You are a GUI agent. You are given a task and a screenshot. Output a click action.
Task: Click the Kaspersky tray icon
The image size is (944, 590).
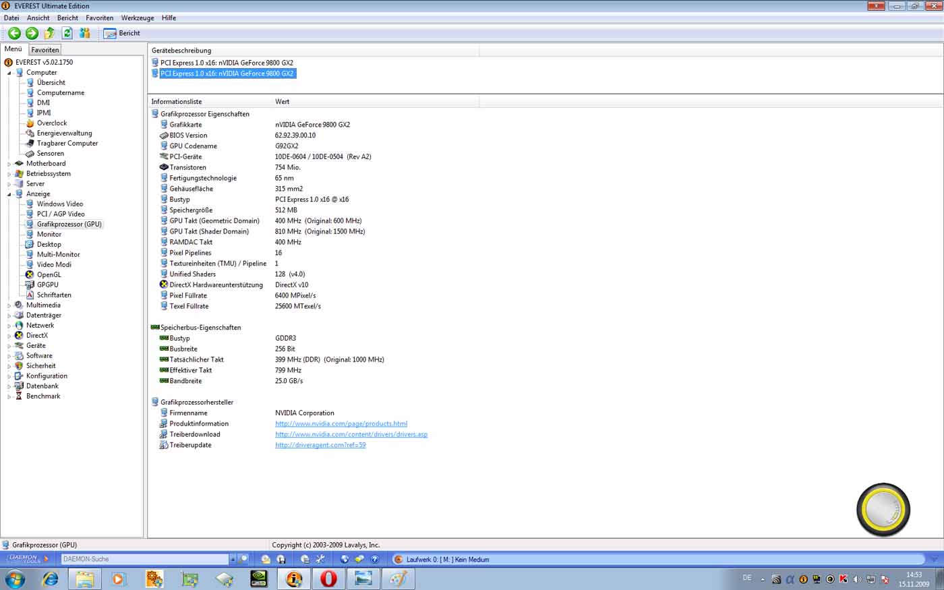coord(844,579)
